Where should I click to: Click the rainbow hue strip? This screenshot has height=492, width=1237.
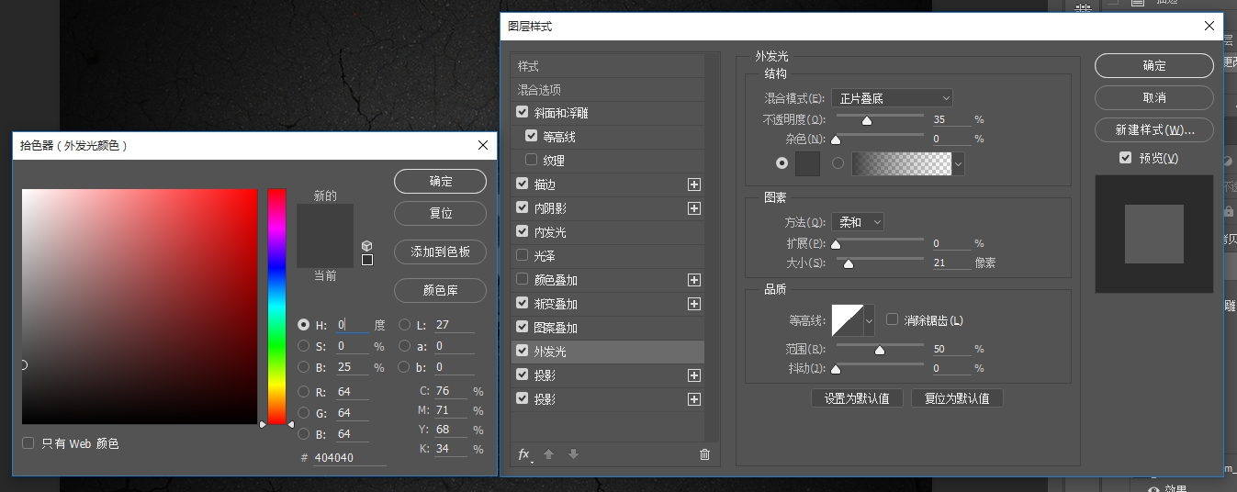[x=276, y=307]
